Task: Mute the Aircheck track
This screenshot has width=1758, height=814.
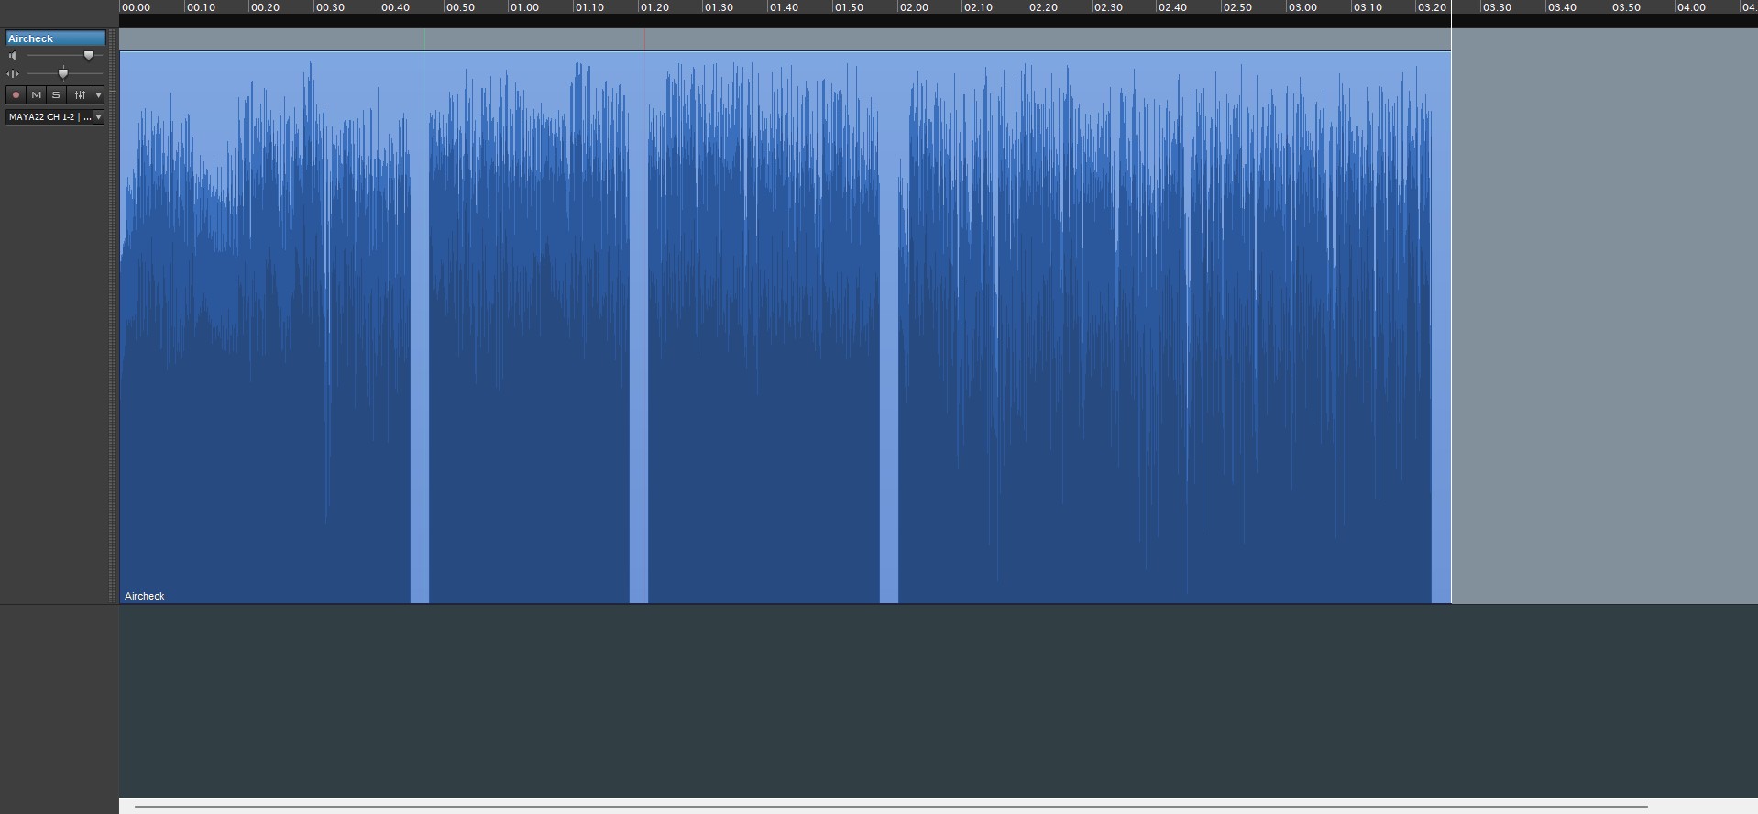Action: pyautogui.click(x=36, y=94)
